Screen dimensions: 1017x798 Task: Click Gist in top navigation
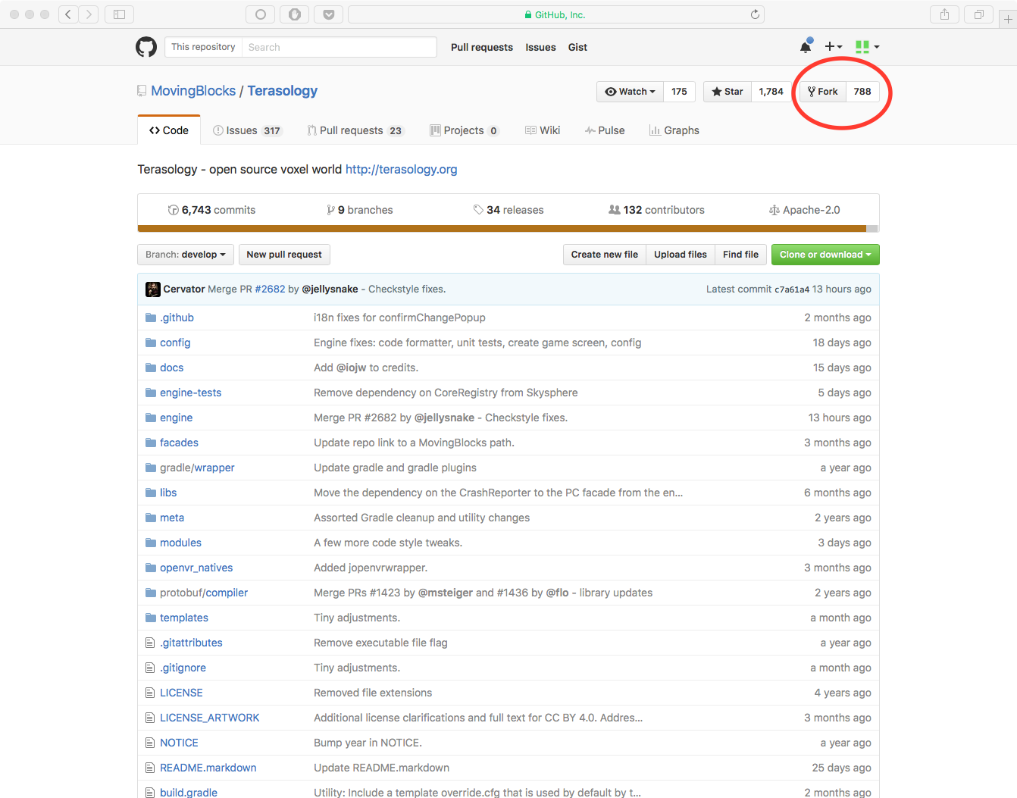[577, 47]
